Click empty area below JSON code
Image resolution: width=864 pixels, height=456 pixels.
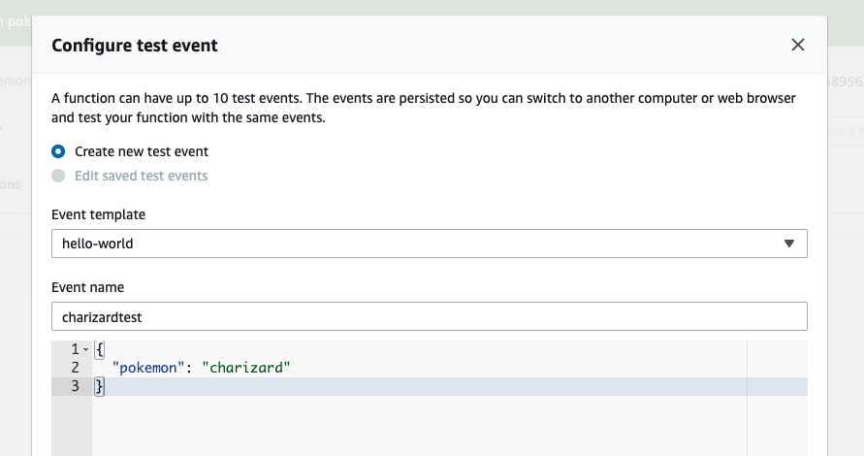(x=419, y=426)
